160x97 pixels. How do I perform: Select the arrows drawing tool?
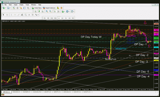coord(36,15)
